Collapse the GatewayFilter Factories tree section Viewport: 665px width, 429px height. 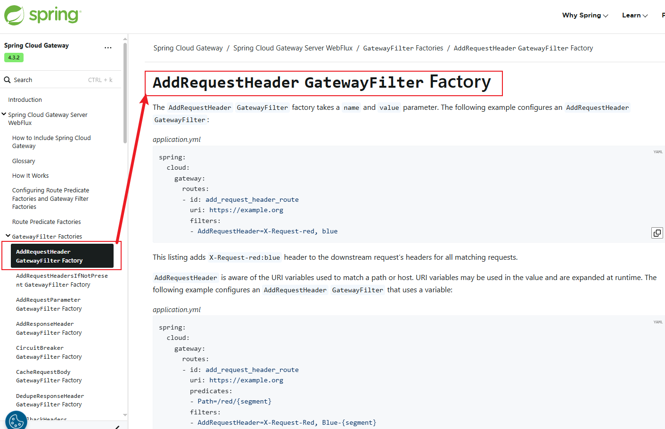point(8,236)
